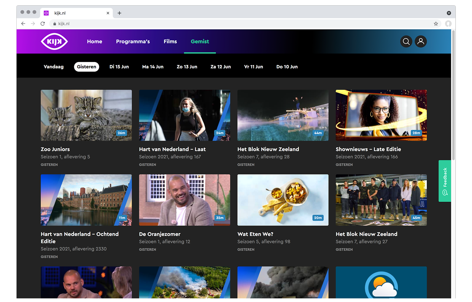This screenshot has width=472, height=302.
Task: Click the page vertical scrollbar
Action: click(453, 95)
